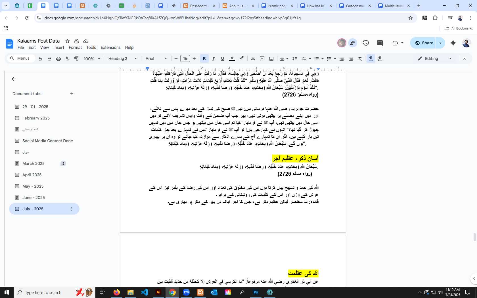Open the File menu

point(21,47)
